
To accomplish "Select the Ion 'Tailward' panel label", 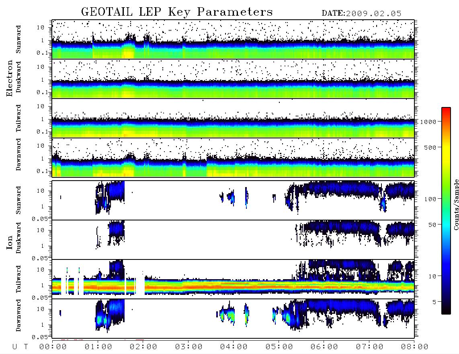I will click(18, 279).
